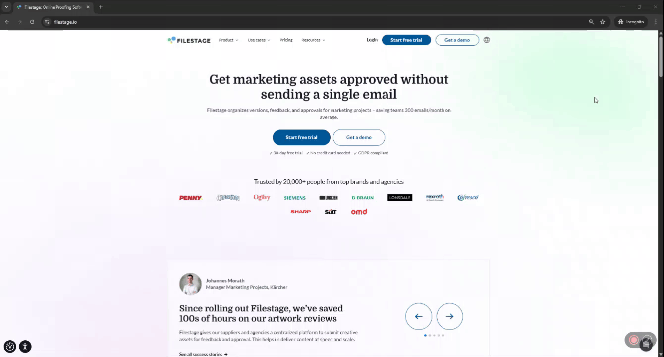Click the Filestage logo in header
The image size is (664, 357).
click(189, 40)
